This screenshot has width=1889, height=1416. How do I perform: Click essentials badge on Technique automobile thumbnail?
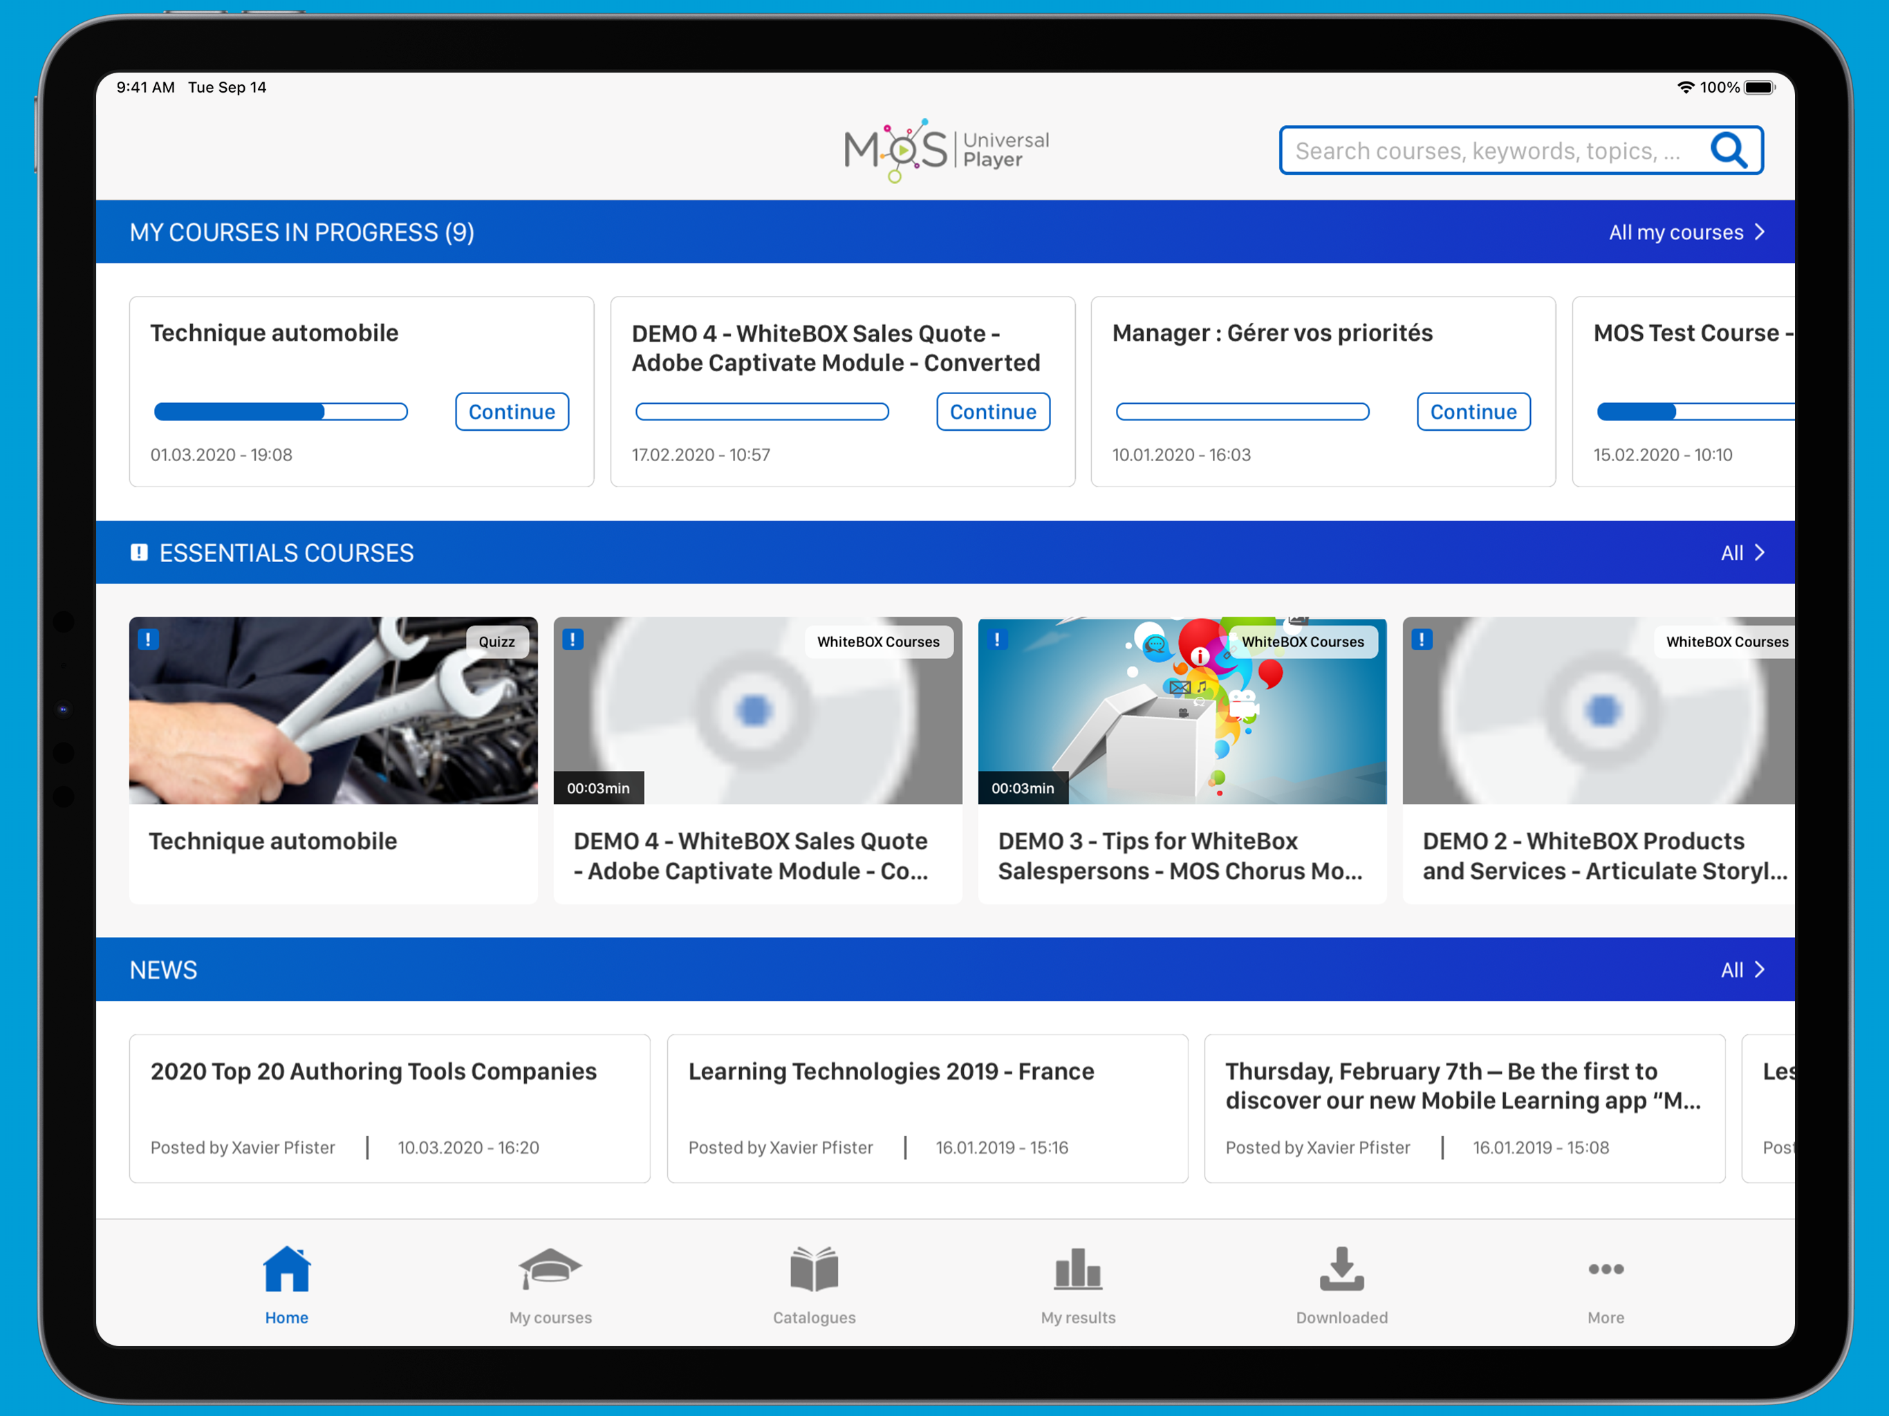coord(148,639)
